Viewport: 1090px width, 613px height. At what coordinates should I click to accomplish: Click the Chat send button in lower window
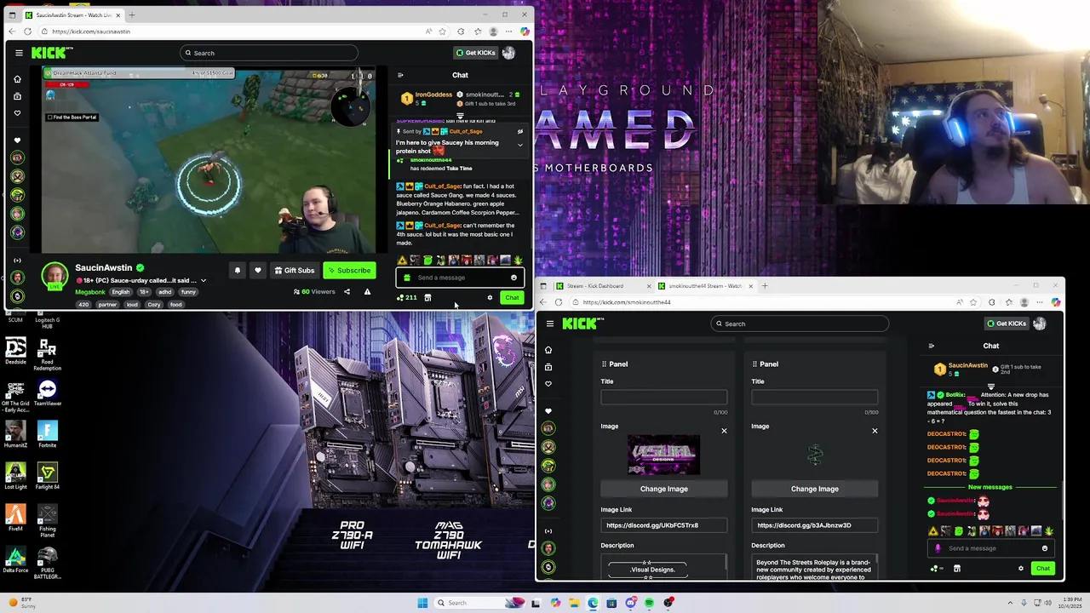coord(1043,569)
